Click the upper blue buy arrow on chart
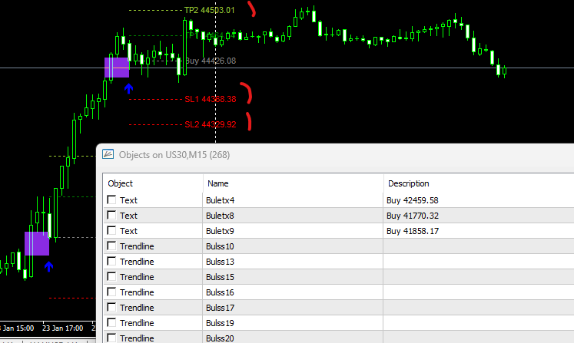Screen dimensions: 574x343 [x=128, y=88]
